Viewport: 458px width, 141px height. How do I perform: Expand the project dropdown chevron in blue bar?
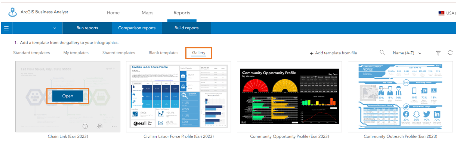[55, 28]
